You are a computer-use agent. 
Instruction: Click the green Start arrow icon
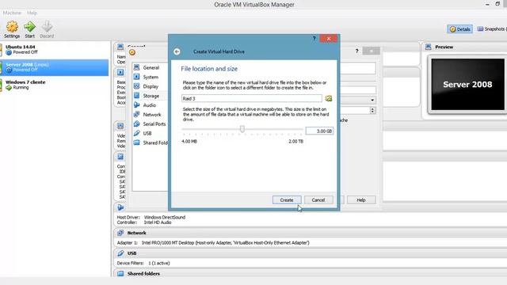(x=30, y=27)
